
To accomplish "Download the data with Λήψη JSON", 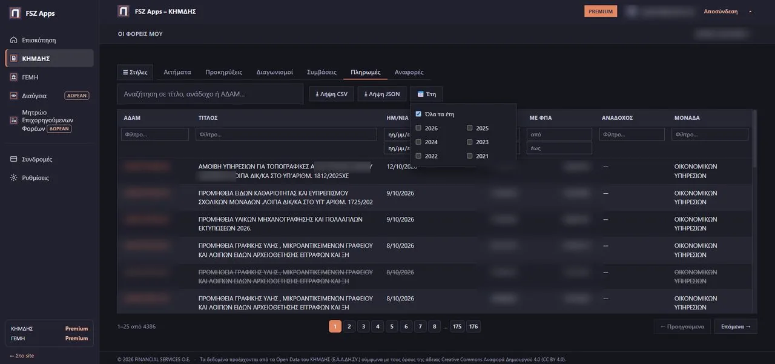I will [382, 94].
